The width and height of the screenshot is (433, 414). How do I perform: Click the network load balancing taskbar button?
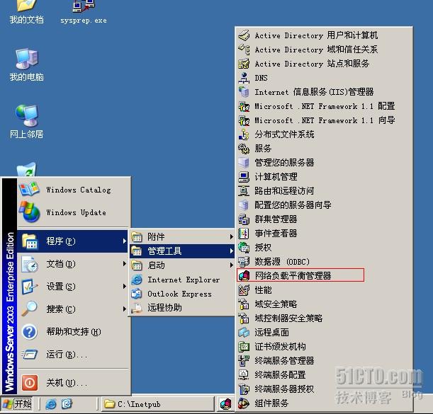(x=225, y=404)
